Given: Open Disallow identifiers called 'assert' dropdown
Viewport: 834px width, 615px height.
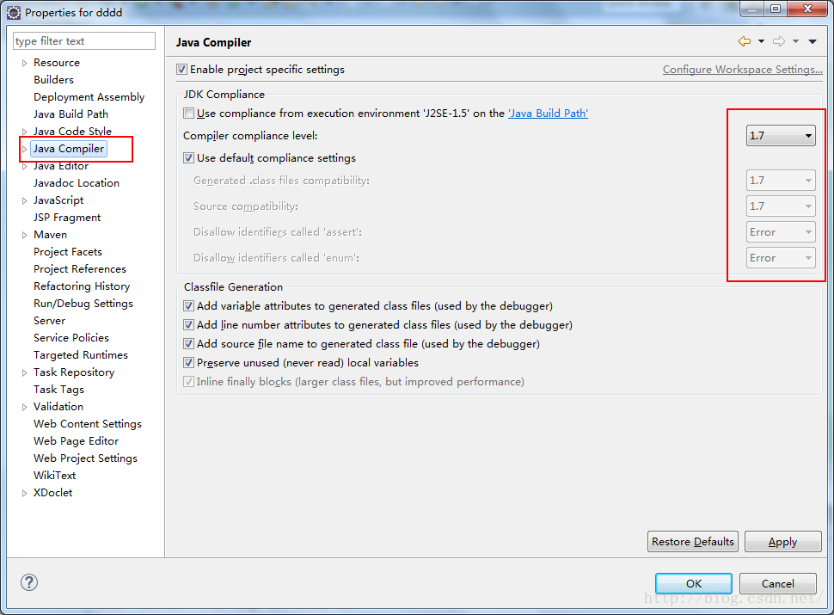Looking at the screenshot, I should click(781, 232).
